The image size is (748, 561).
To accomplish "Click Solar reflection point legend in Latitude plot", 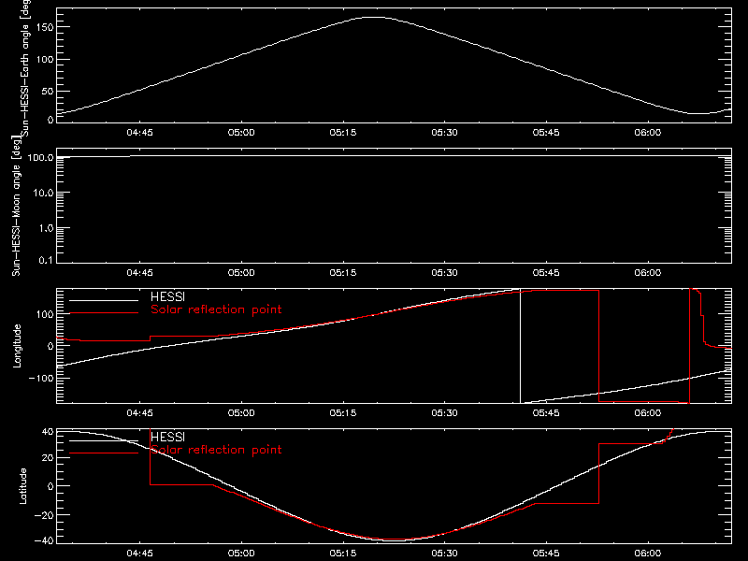I will tap(216, 450).
